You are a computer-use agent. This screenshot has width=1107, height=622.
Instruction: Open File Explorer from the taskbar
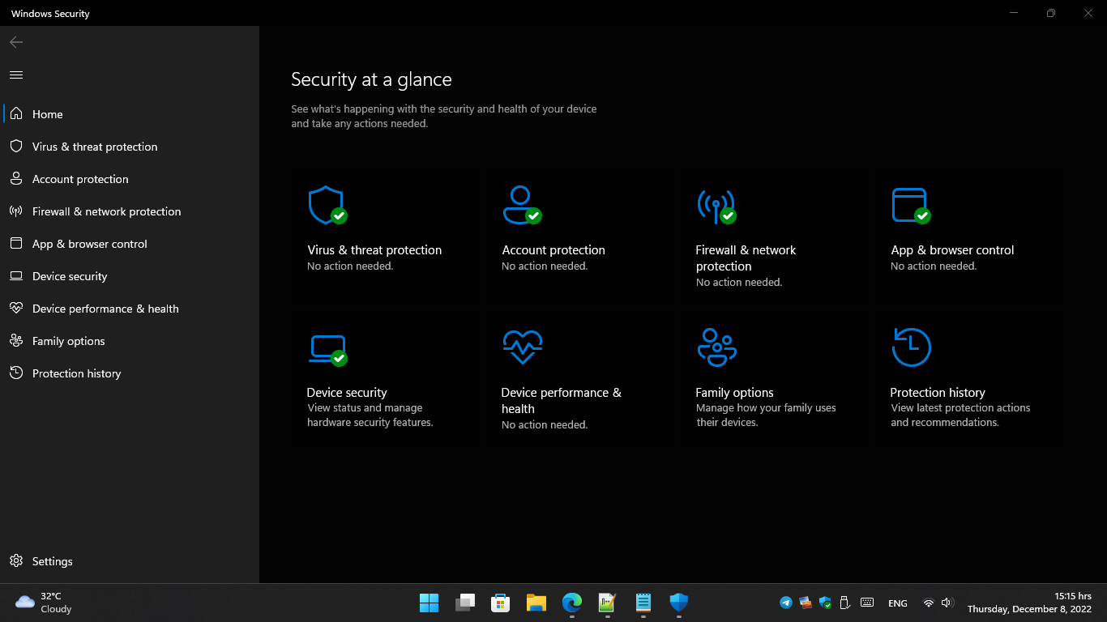pos(536,603)
